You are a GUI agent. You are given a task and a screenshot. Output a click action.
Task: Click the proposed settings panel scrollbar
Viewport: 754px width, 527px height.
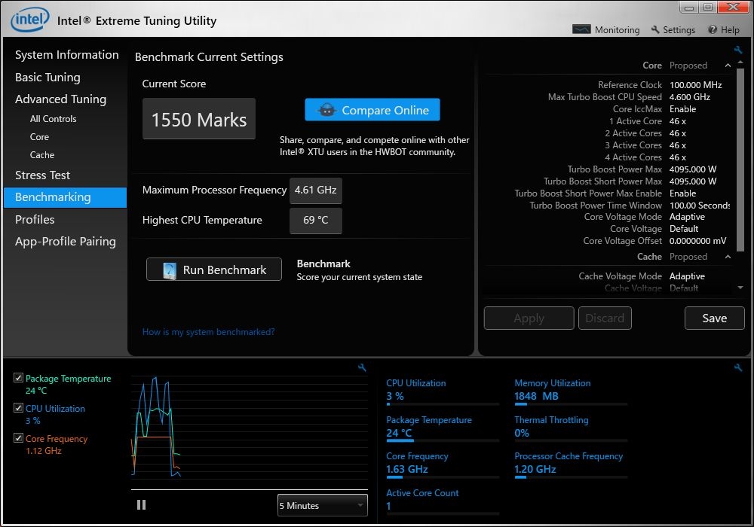(x=740, y=158)
